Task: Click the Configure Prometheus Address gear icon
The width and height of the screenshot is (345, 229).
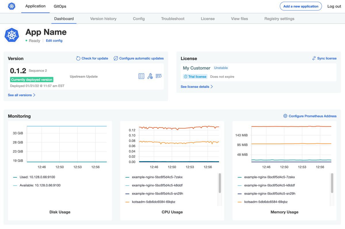Action: point(285,116)
